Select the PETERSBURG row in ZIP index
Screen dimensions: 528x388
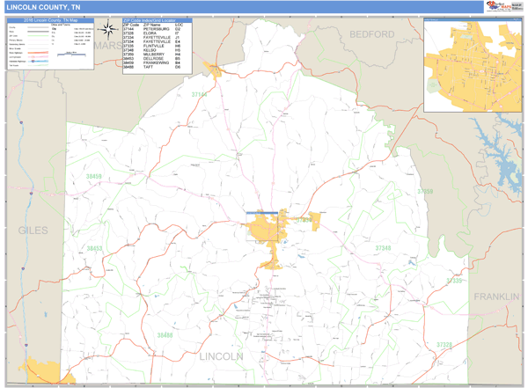tap(158, 29)
